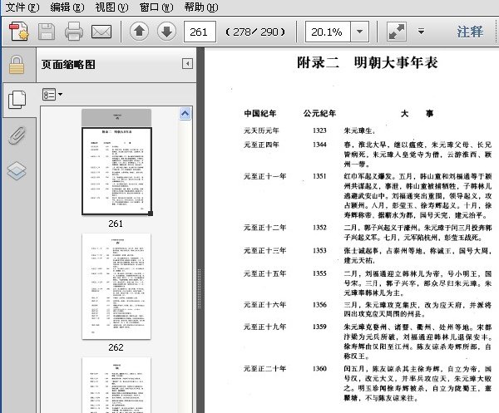
Task: Click the 页面缩略图 panel title
Action: point(68,65)
